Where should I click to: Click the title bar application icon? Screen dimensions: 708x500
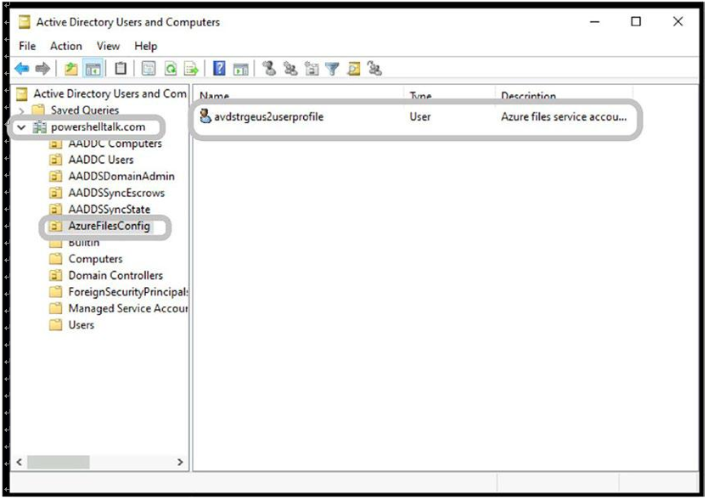(25, 22)
